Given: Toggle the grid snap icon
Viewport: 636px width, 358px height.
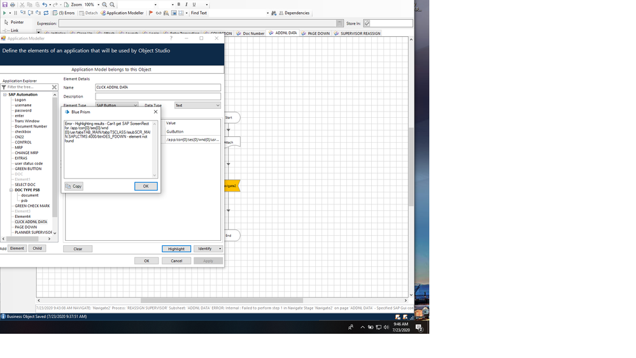Looking at the screenshot, I should (x=181, y=13).
